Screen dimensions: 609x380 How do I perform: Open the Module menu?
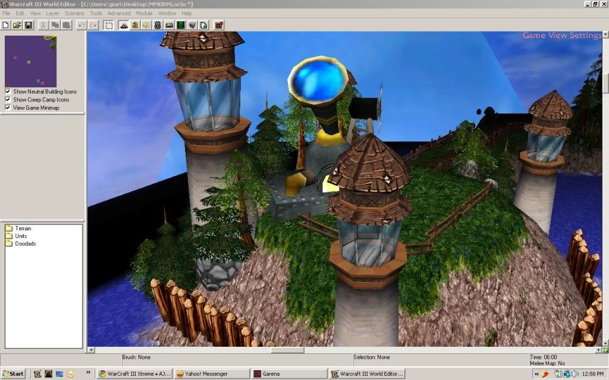[144, 13]
